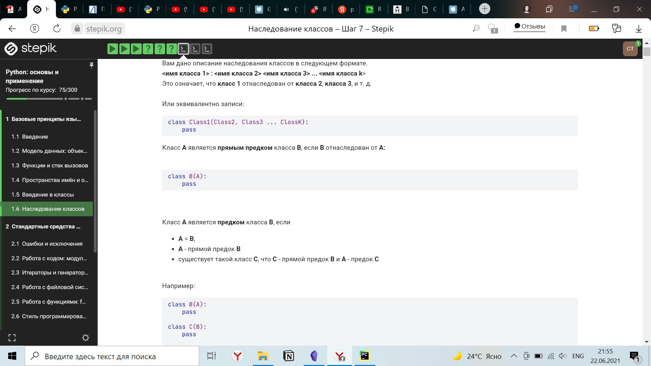Click the Stepik home logo button

[31, 48]
